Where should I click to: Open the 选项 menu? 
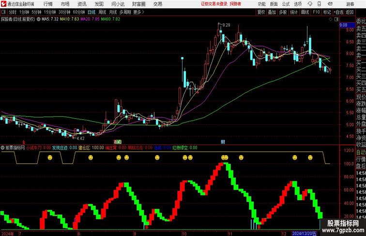(x=298, y=4)
